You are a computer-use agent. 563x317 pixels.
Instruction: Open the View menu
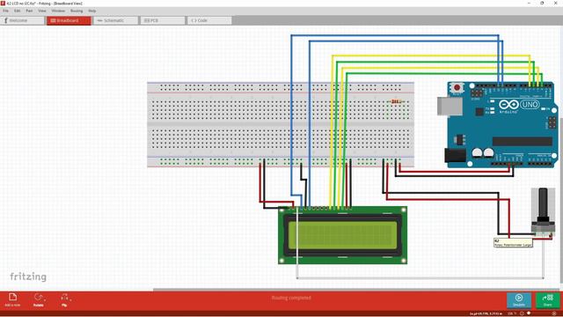pos(42,11)
